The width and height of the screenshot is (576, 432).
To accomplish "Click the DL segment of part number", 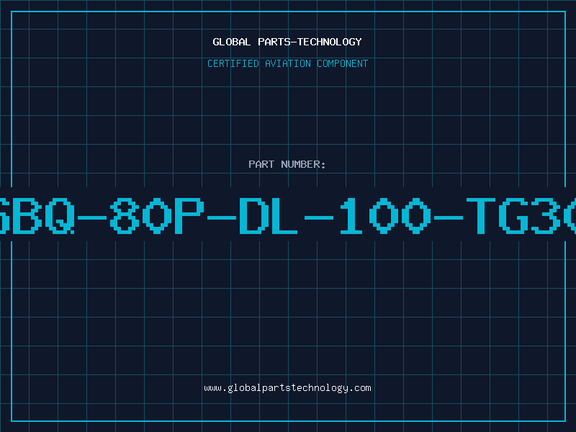I will click(268, 215).
